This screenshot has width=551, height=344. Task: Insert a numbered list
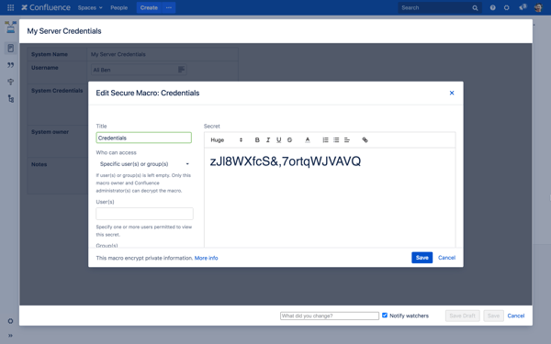(x=325, y=139)
